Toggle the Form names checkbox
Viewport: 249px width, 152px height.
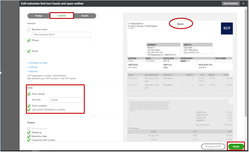click(x=29, y=94)
